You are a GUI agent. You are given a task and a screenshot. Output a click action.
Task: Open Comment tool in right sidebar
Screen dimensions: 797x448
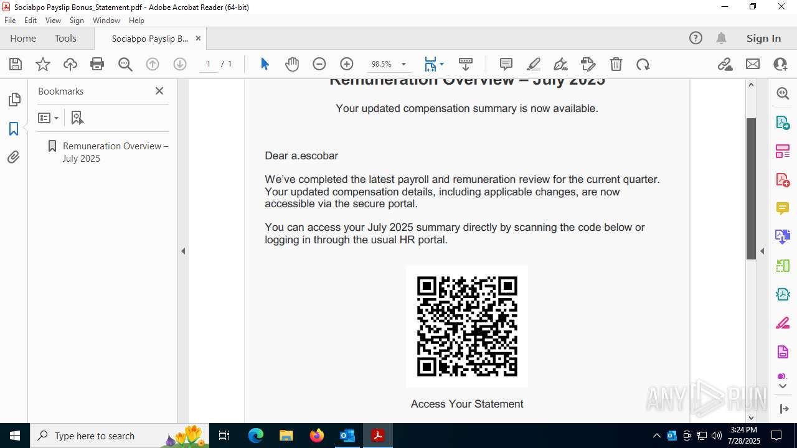[783, 208]
